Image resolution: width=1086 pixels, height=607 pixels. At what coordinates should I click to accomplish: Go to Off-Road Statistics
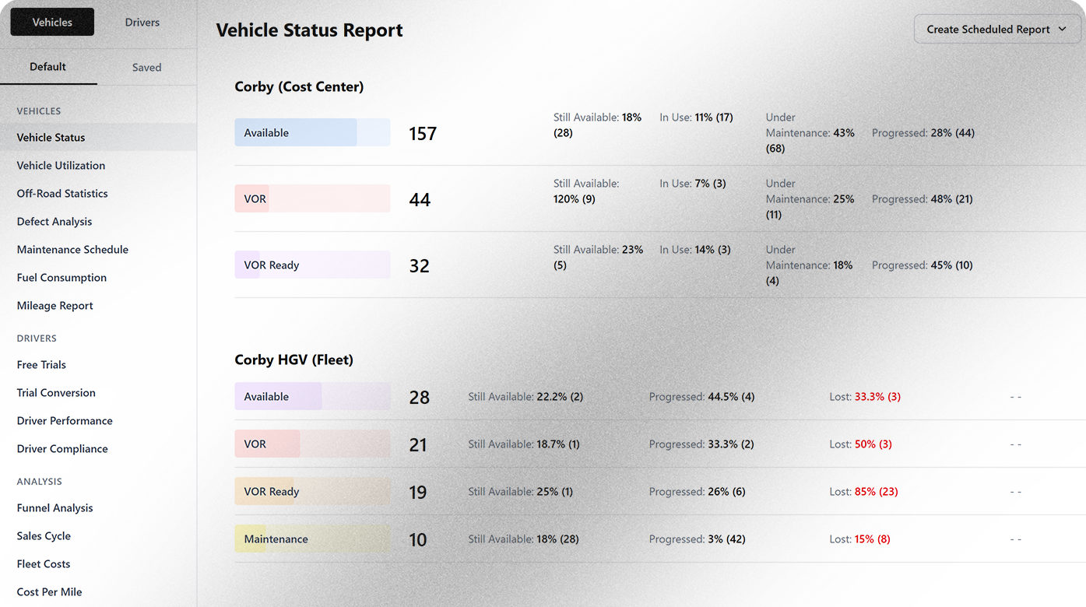(x=62, y=194)
